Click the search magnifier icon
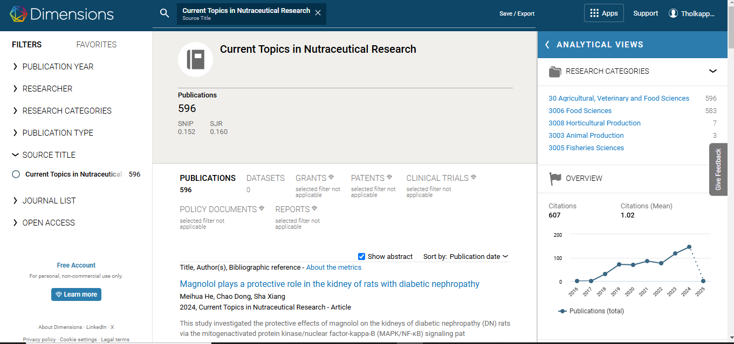 (x=165, y=13)
